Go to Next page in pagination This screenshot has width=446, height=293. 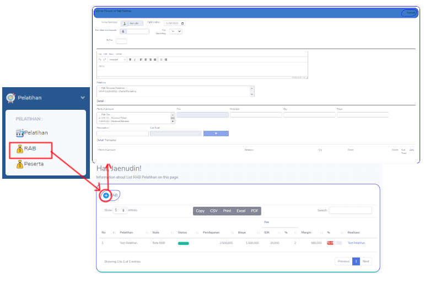[x=366, y=261]
